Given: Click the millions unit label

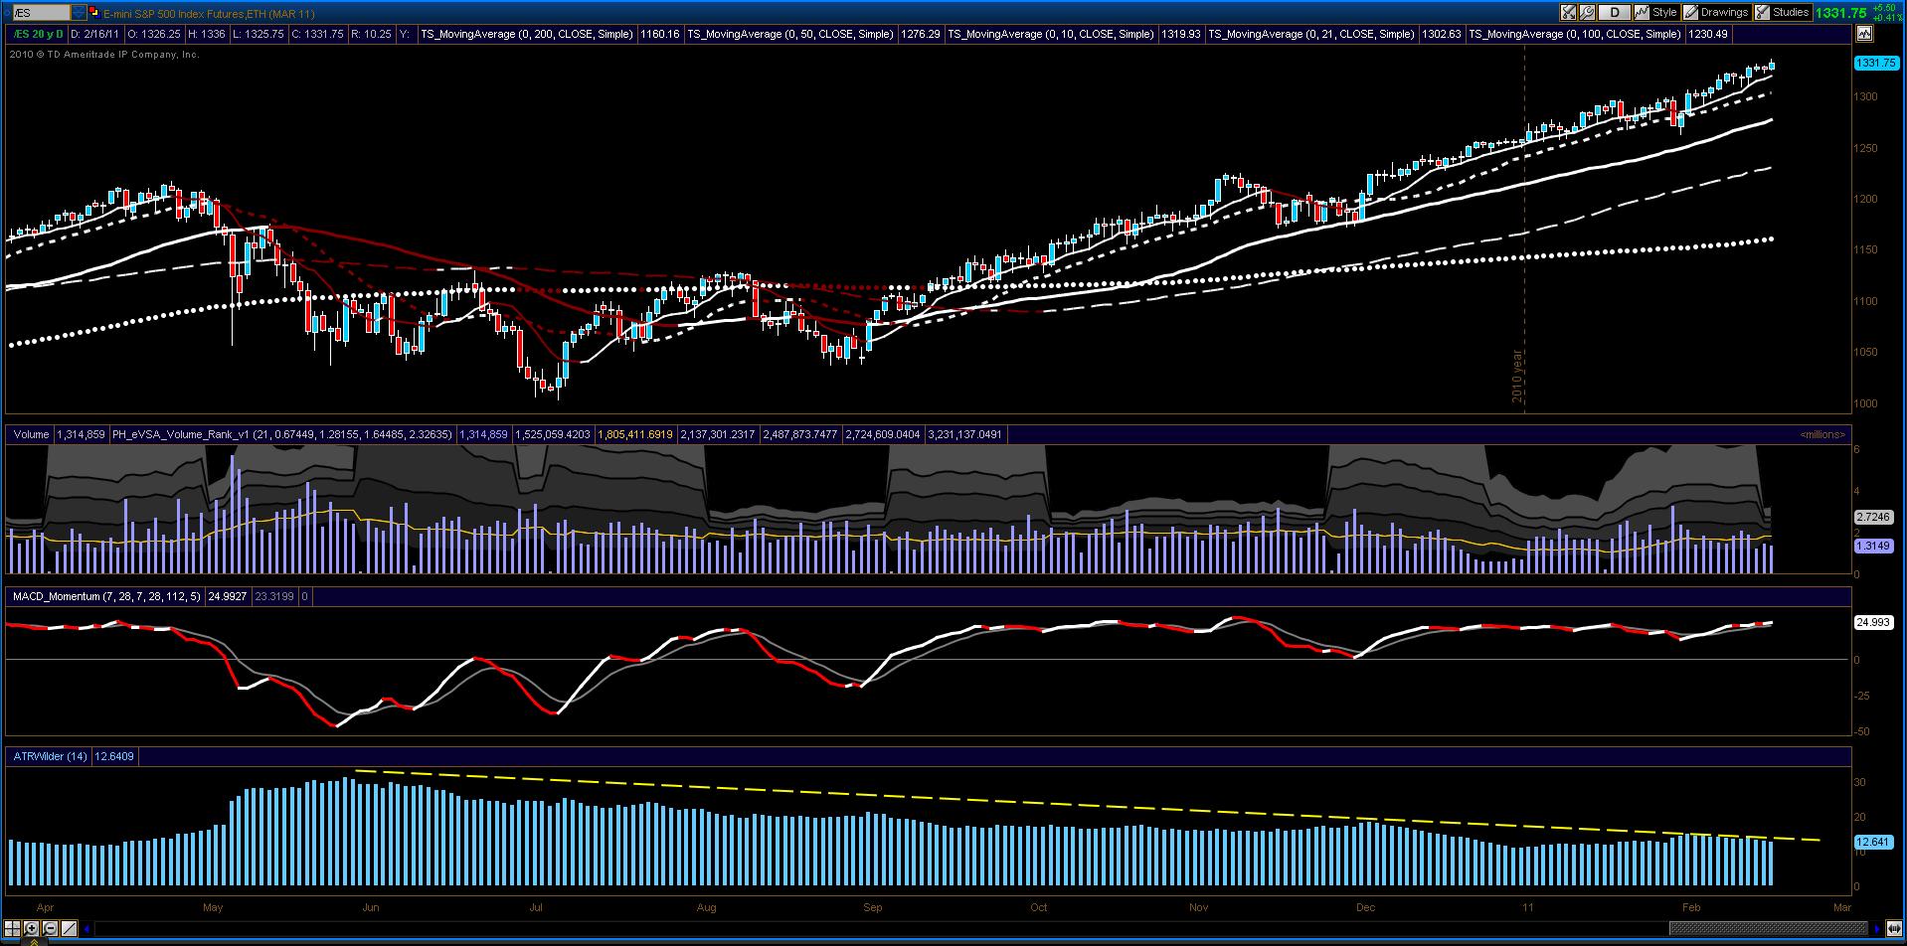Looking at the screenshot, I should click(x=1822, y=434).
